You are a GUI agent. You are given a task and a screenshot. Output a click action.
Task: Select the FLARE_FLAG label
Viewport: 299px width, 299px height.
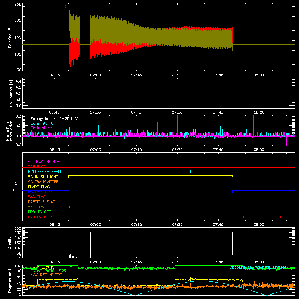click(x=39, y=187)
